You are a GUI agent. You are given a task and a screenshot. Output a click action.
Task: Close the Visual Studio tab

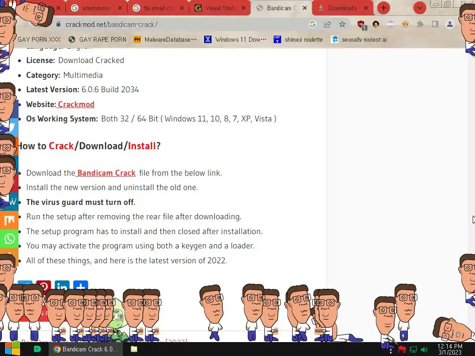pyautogui.click(x=244, y=8)
